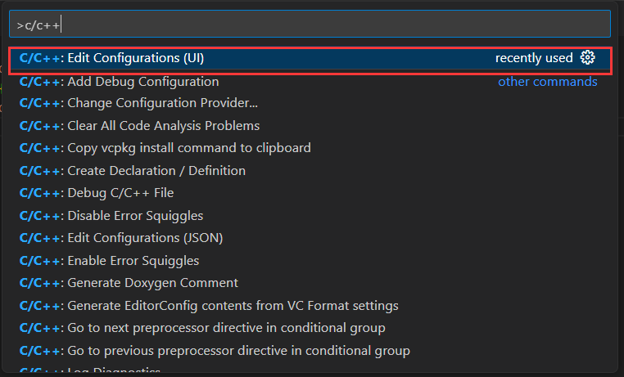The image size is (624, 377).
Task: Go to previous preprocessor directive command
Action: 238,351
